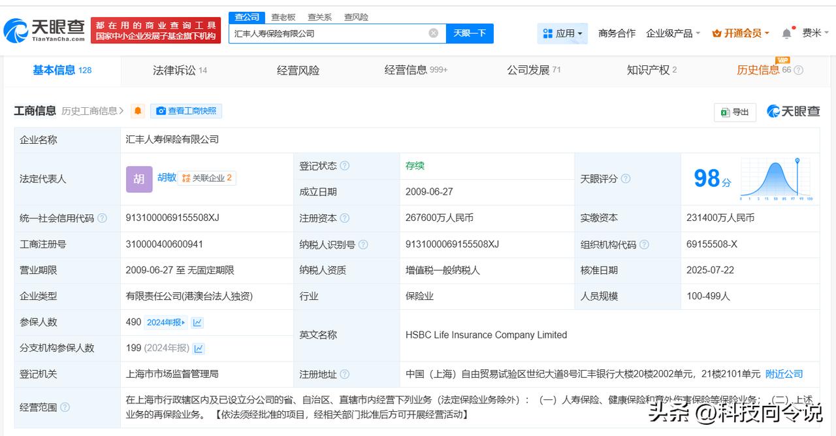Open the TianYanCha logo homepage
Image resolution: width=836 pixels, height=436 pixels.
(x=44, y=29)
